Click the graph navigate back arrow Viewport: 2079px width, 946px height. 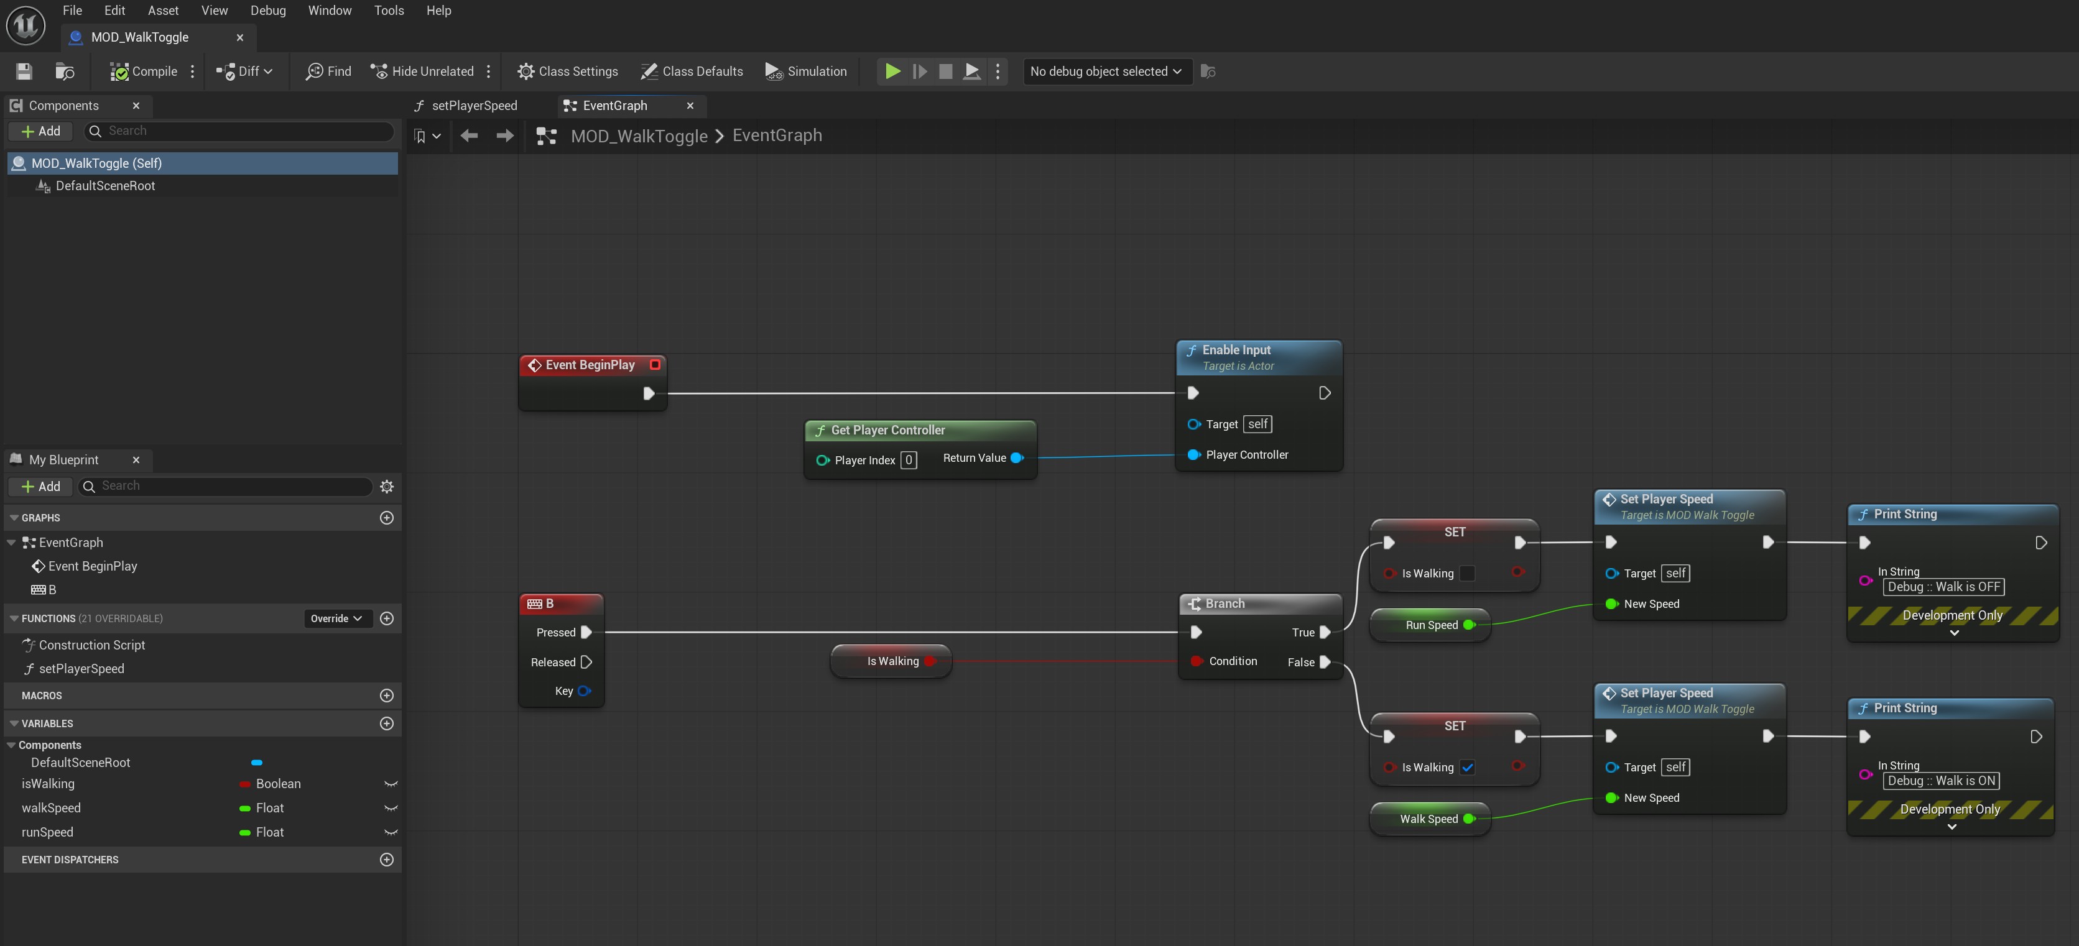pos(469,135)
